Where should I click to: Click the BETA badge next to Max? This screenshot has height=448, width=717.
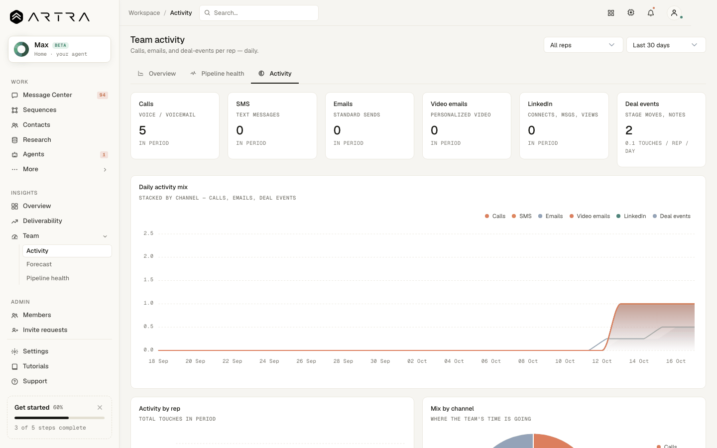point(60,45)
